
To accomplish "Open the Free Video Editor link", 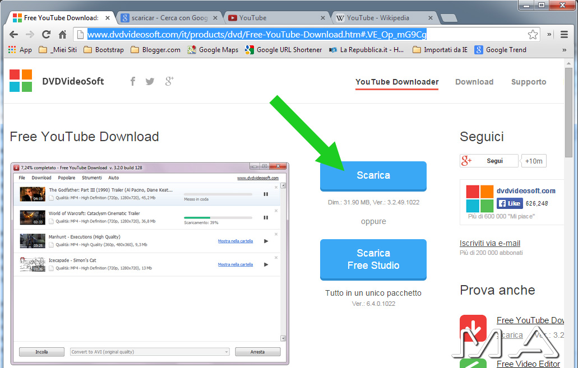I will click(528, 364).
